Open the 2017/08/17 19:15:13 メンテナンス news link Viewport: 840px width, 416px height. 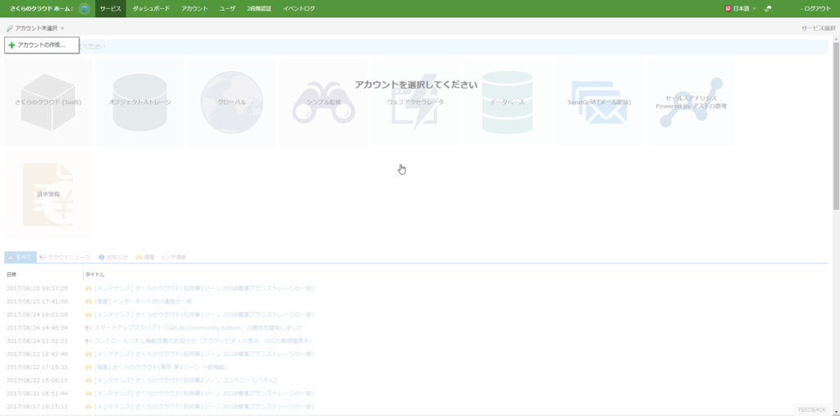click(203, 406)
